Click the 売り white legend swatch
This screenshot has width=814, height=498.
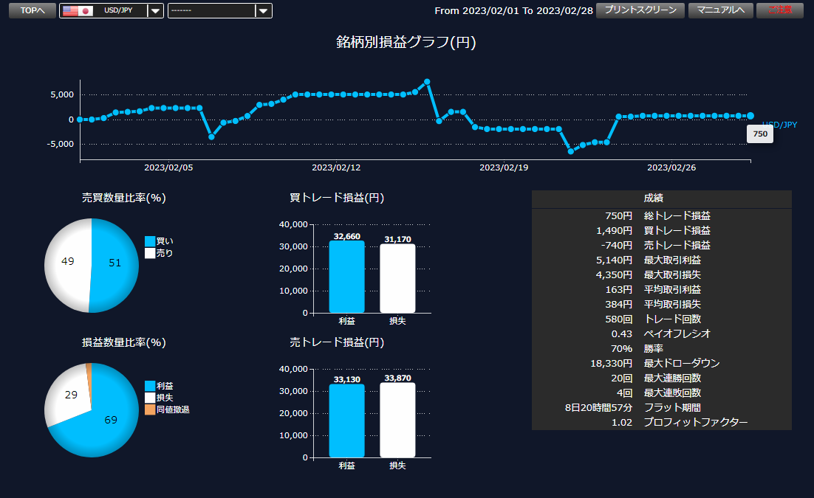150,253
